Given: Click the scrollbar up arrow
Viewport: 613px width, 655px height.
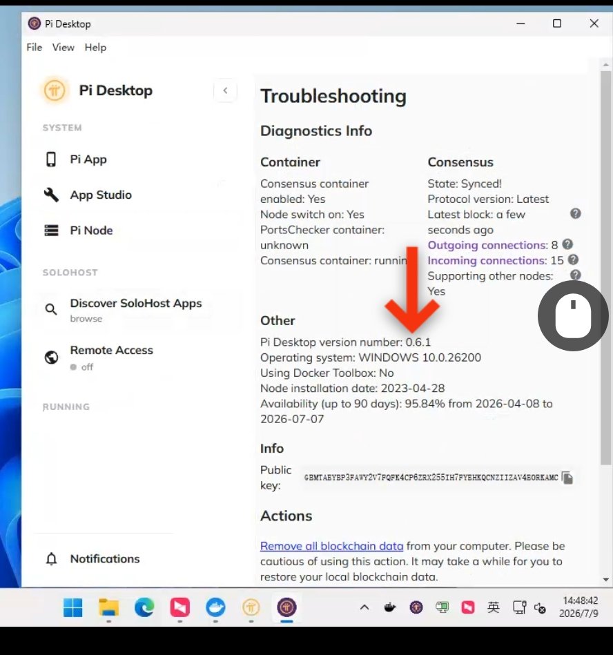Looking at the screenshot, I should pyautogui.click(x=606, y=64).
